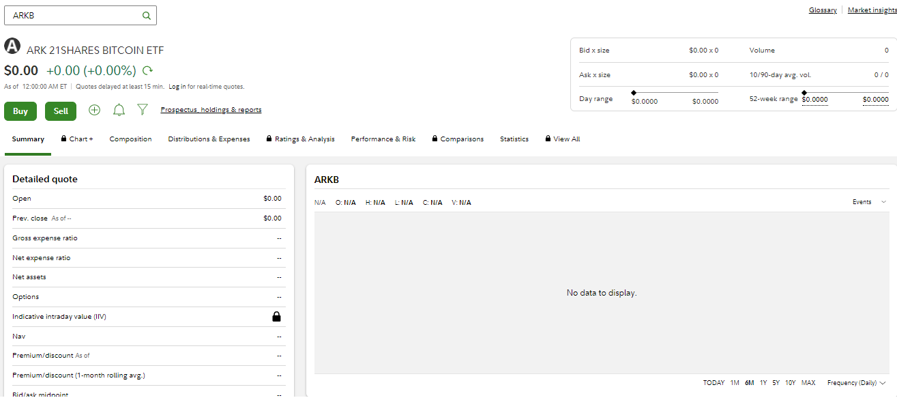
Task: Click the Volume label in quote box
Action: [x=762, y=51]
